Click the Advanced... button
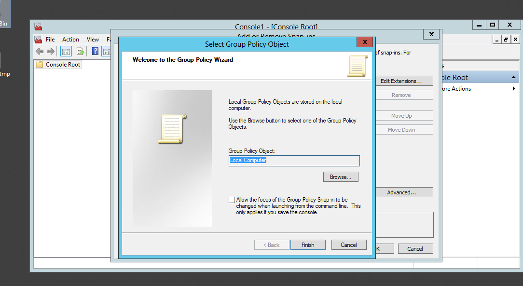The width and height of the screenshot is (523, 286). coord(404,192)
